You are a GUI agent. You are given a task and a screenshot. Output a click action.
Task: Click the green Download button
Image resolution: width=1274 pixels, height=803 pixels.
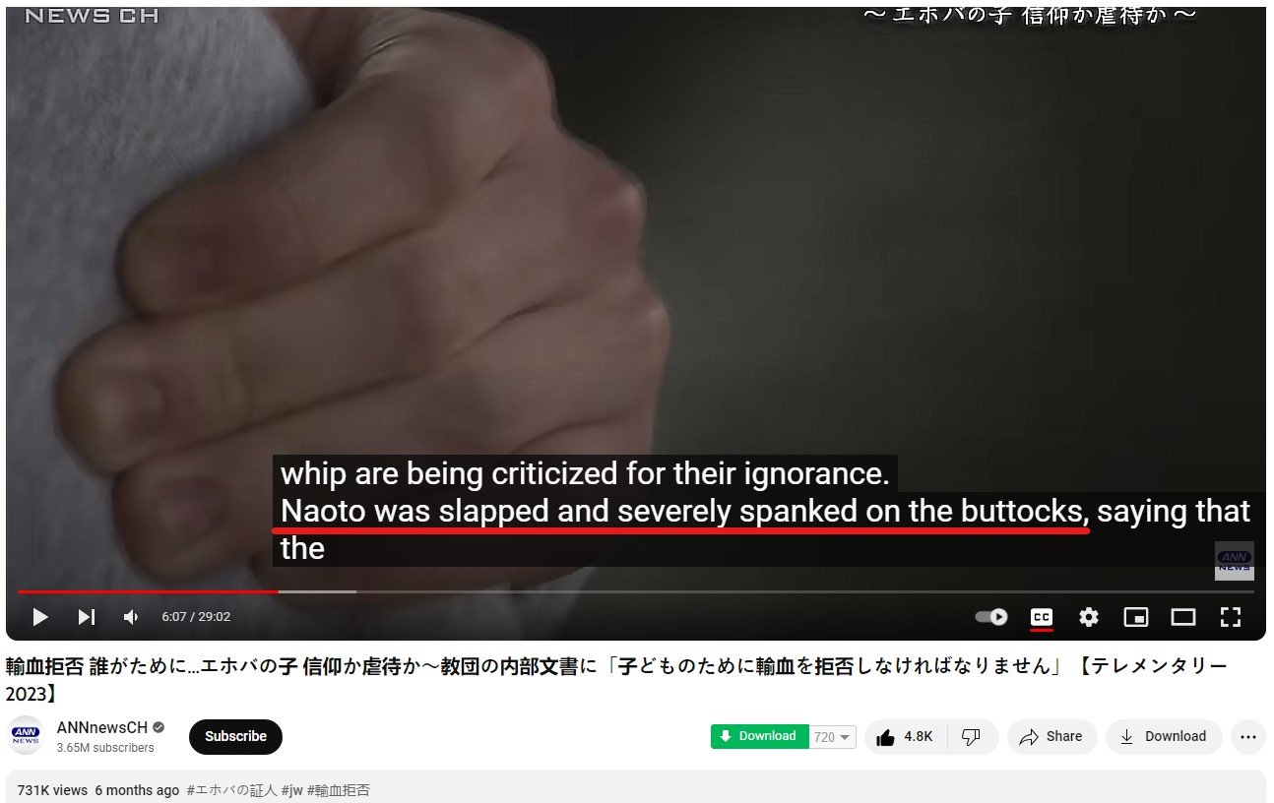click(x=760, y=737)
